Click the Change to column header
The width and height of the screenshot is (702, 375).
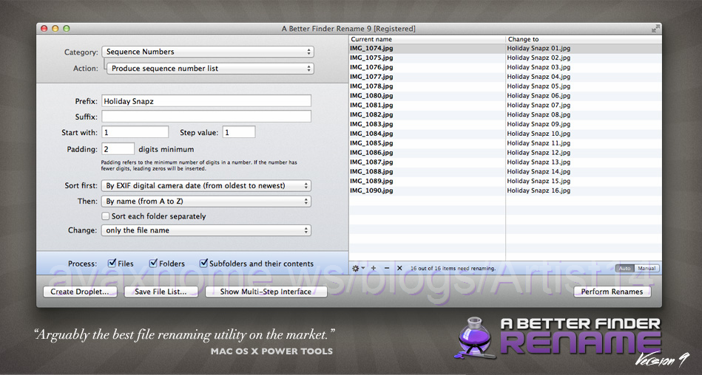584,39
